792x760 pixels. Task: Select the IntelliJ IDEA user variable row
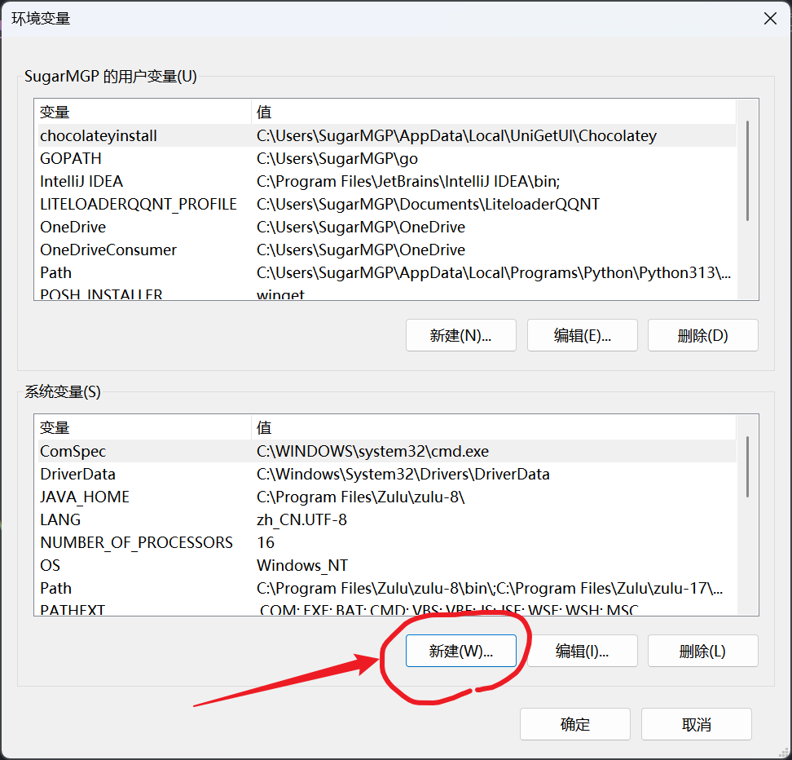(x=81, y=181)
